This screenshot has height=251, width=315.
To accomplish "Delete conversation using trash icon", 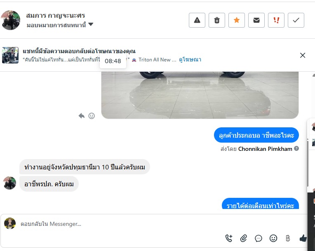I will pos(217,20).
